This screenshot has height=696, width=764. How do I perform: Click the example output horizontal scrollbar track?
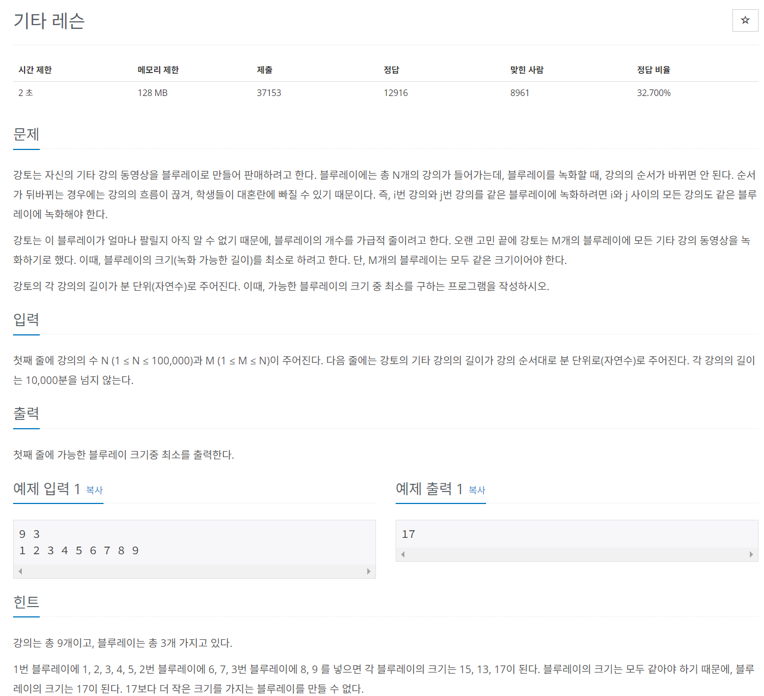tap(577, 554)
